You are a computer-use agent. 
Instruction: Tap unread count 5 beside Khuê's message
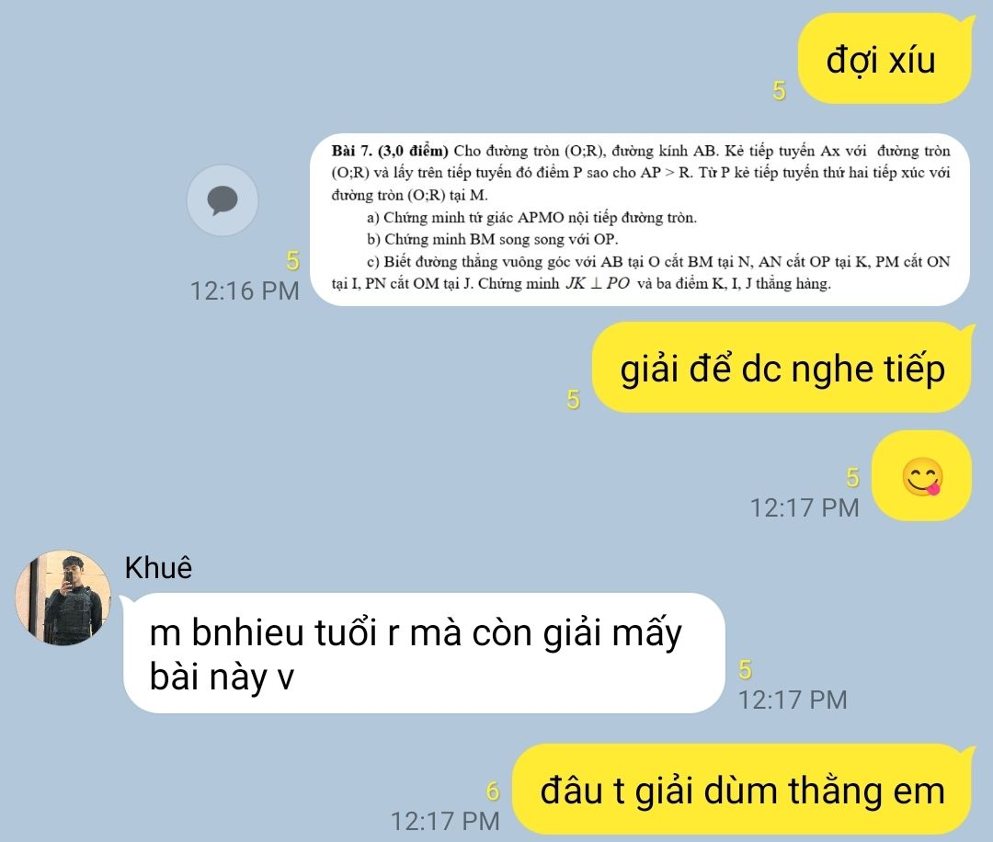[x=745, y=670]
